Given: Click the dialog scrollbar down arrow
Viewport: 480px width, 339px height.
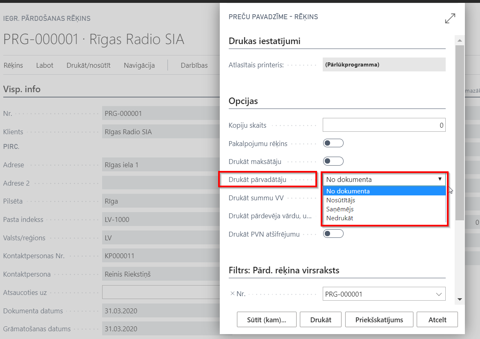Looking at the screenshot, I should pyautogui.click(x=460, y=299).
